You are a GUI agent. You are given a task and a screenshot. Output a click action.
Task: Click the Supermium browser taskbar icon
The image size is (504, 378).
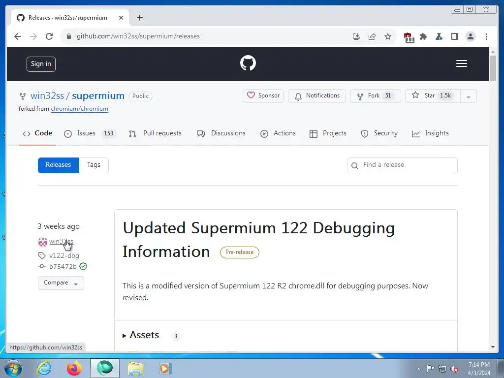point(105,368)
